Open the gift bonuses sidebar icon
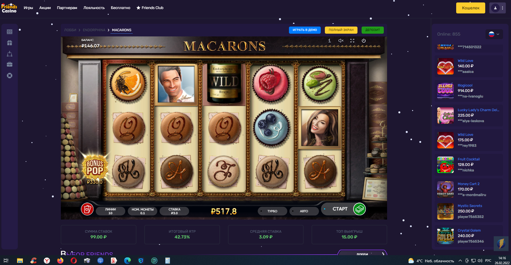Viewport: 511px width, 265px height. [10, 43]
